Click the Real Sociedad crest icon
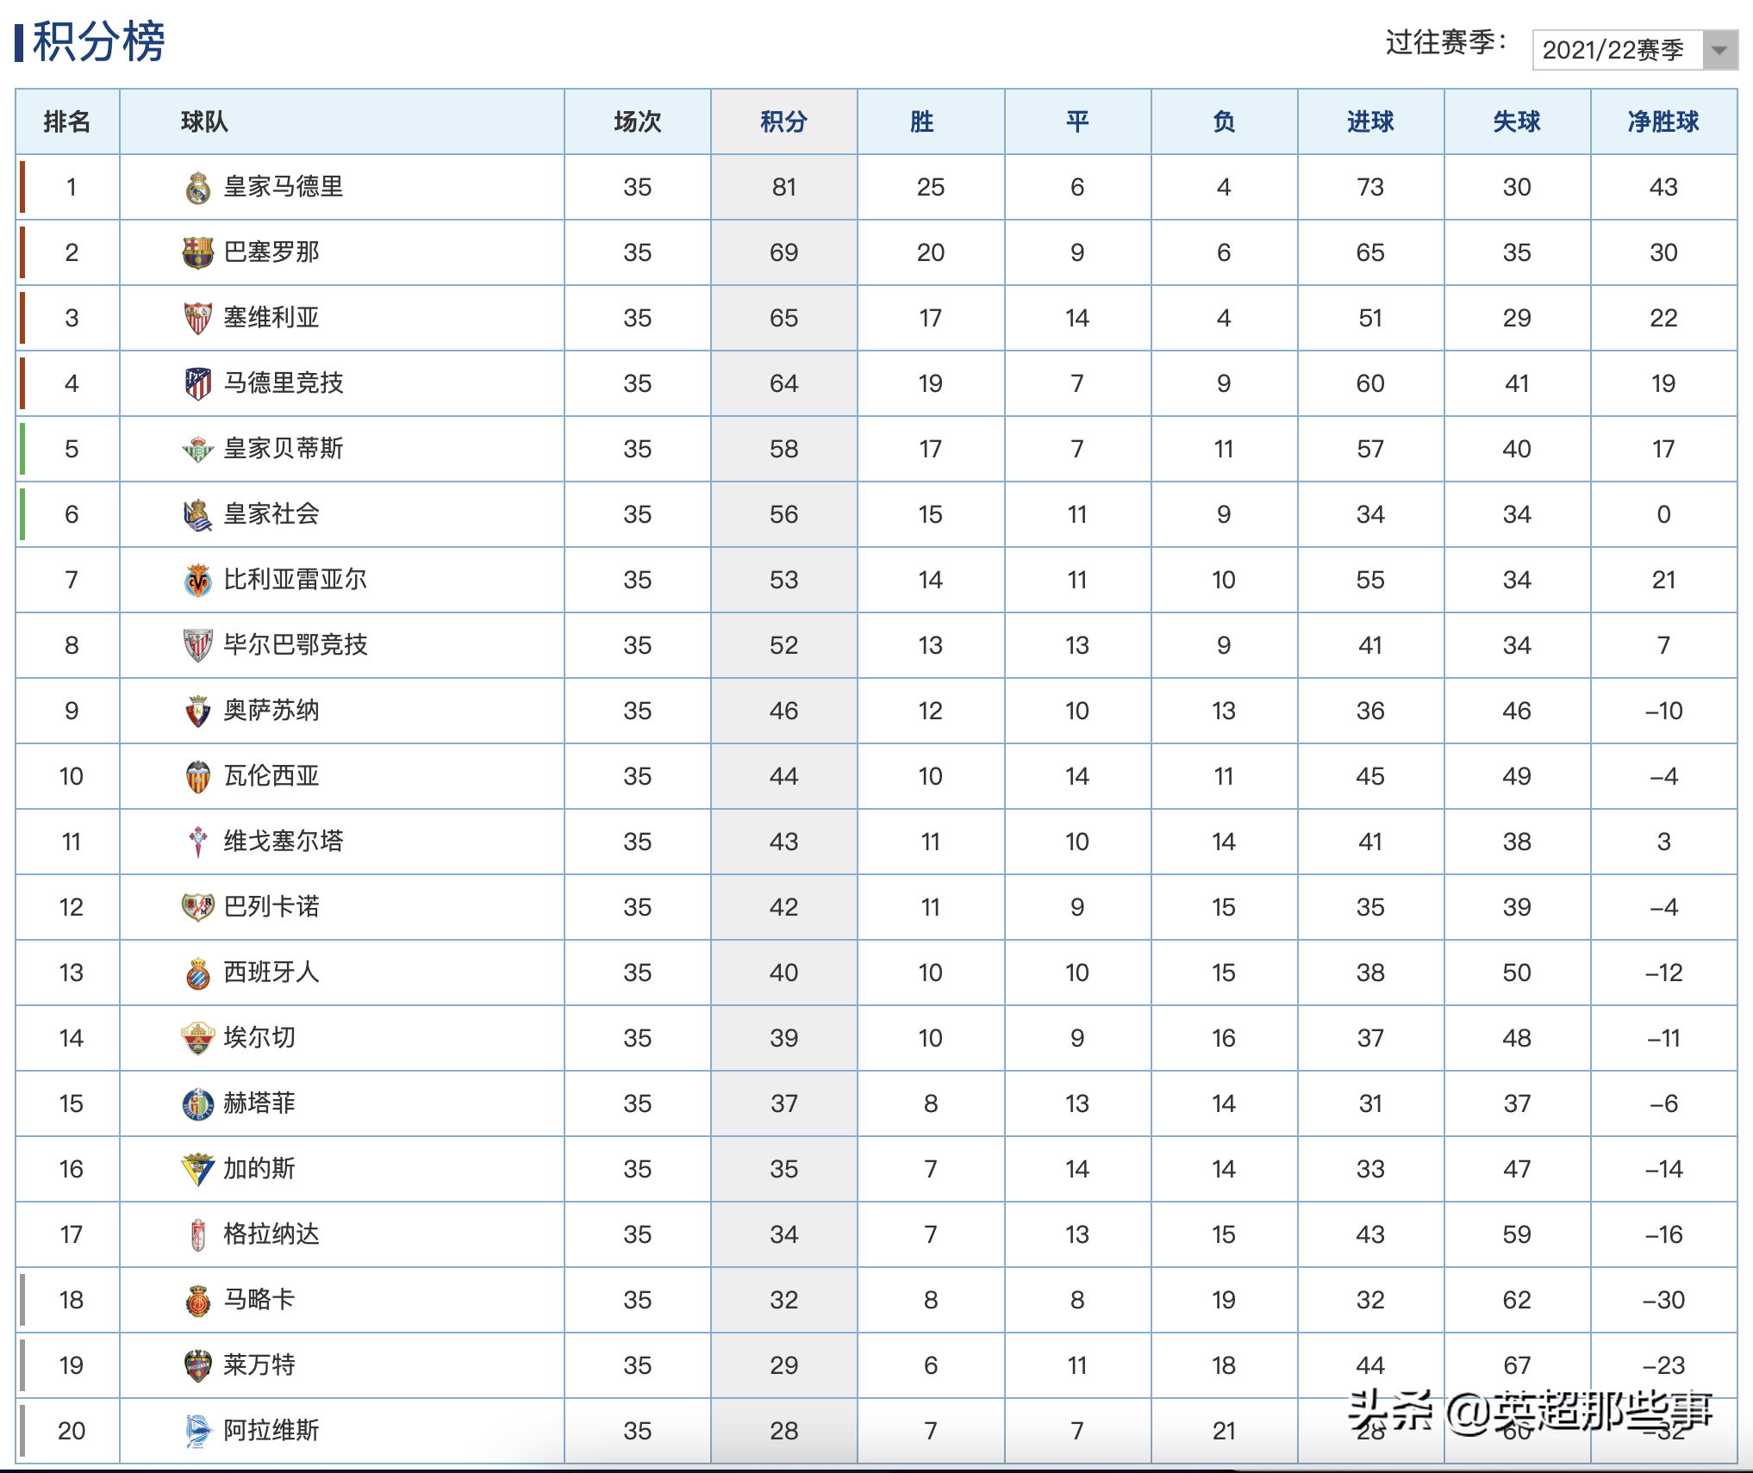This screenshot has width=1753, height=1473. (x=198, y=515)
